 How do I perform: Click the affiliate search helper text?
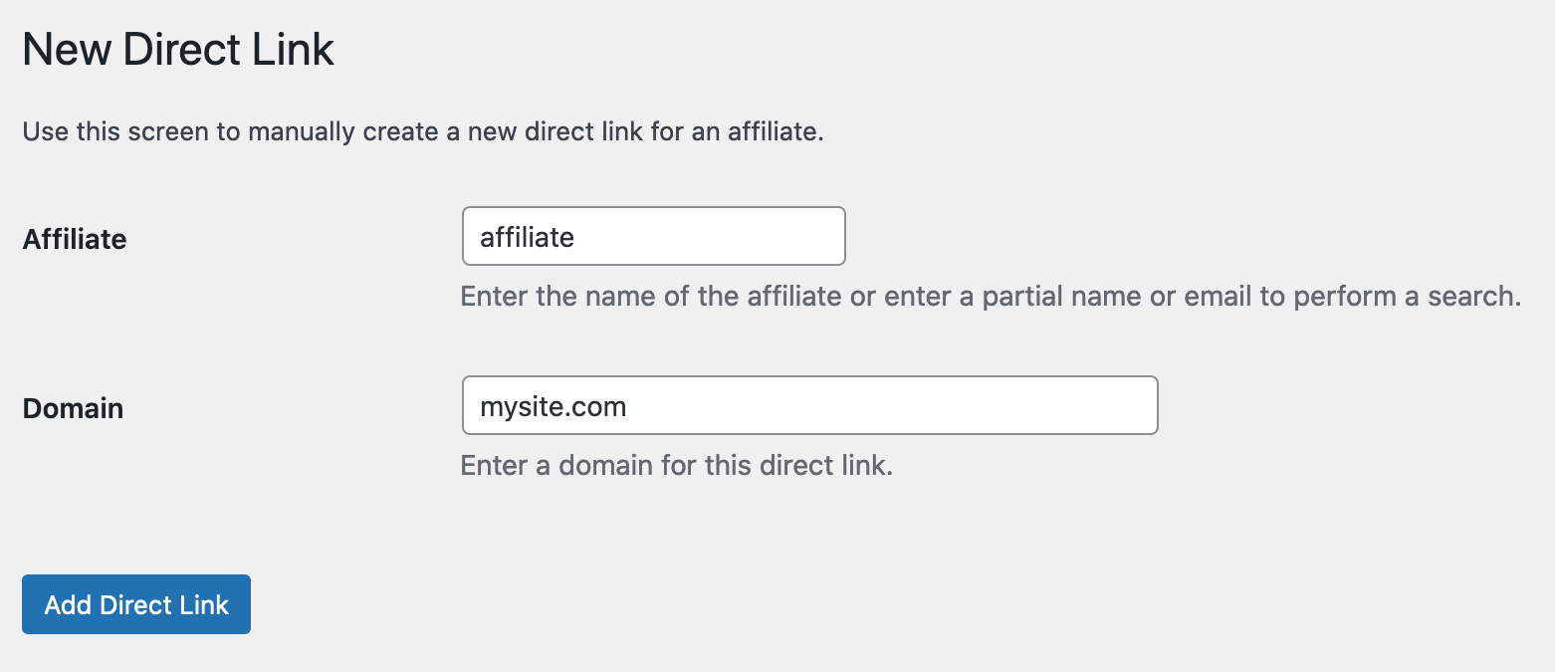(990, 296)
